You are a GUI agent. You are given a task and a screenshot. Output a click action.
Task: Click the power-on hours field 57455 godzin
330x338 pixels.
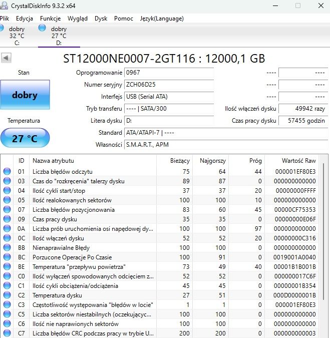point(303,121)
